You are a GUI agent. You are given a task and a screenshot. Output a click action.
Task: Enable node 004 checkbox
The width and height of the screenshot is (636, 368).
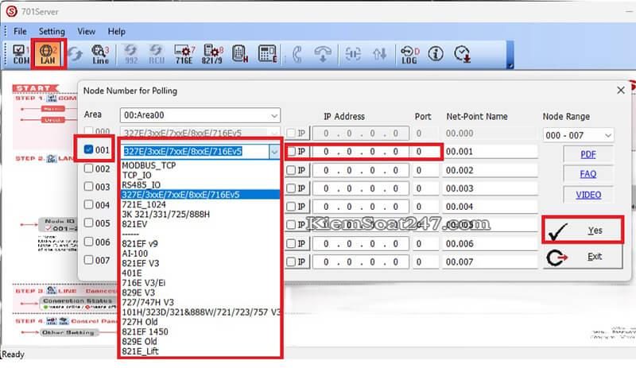pos(88,204)
